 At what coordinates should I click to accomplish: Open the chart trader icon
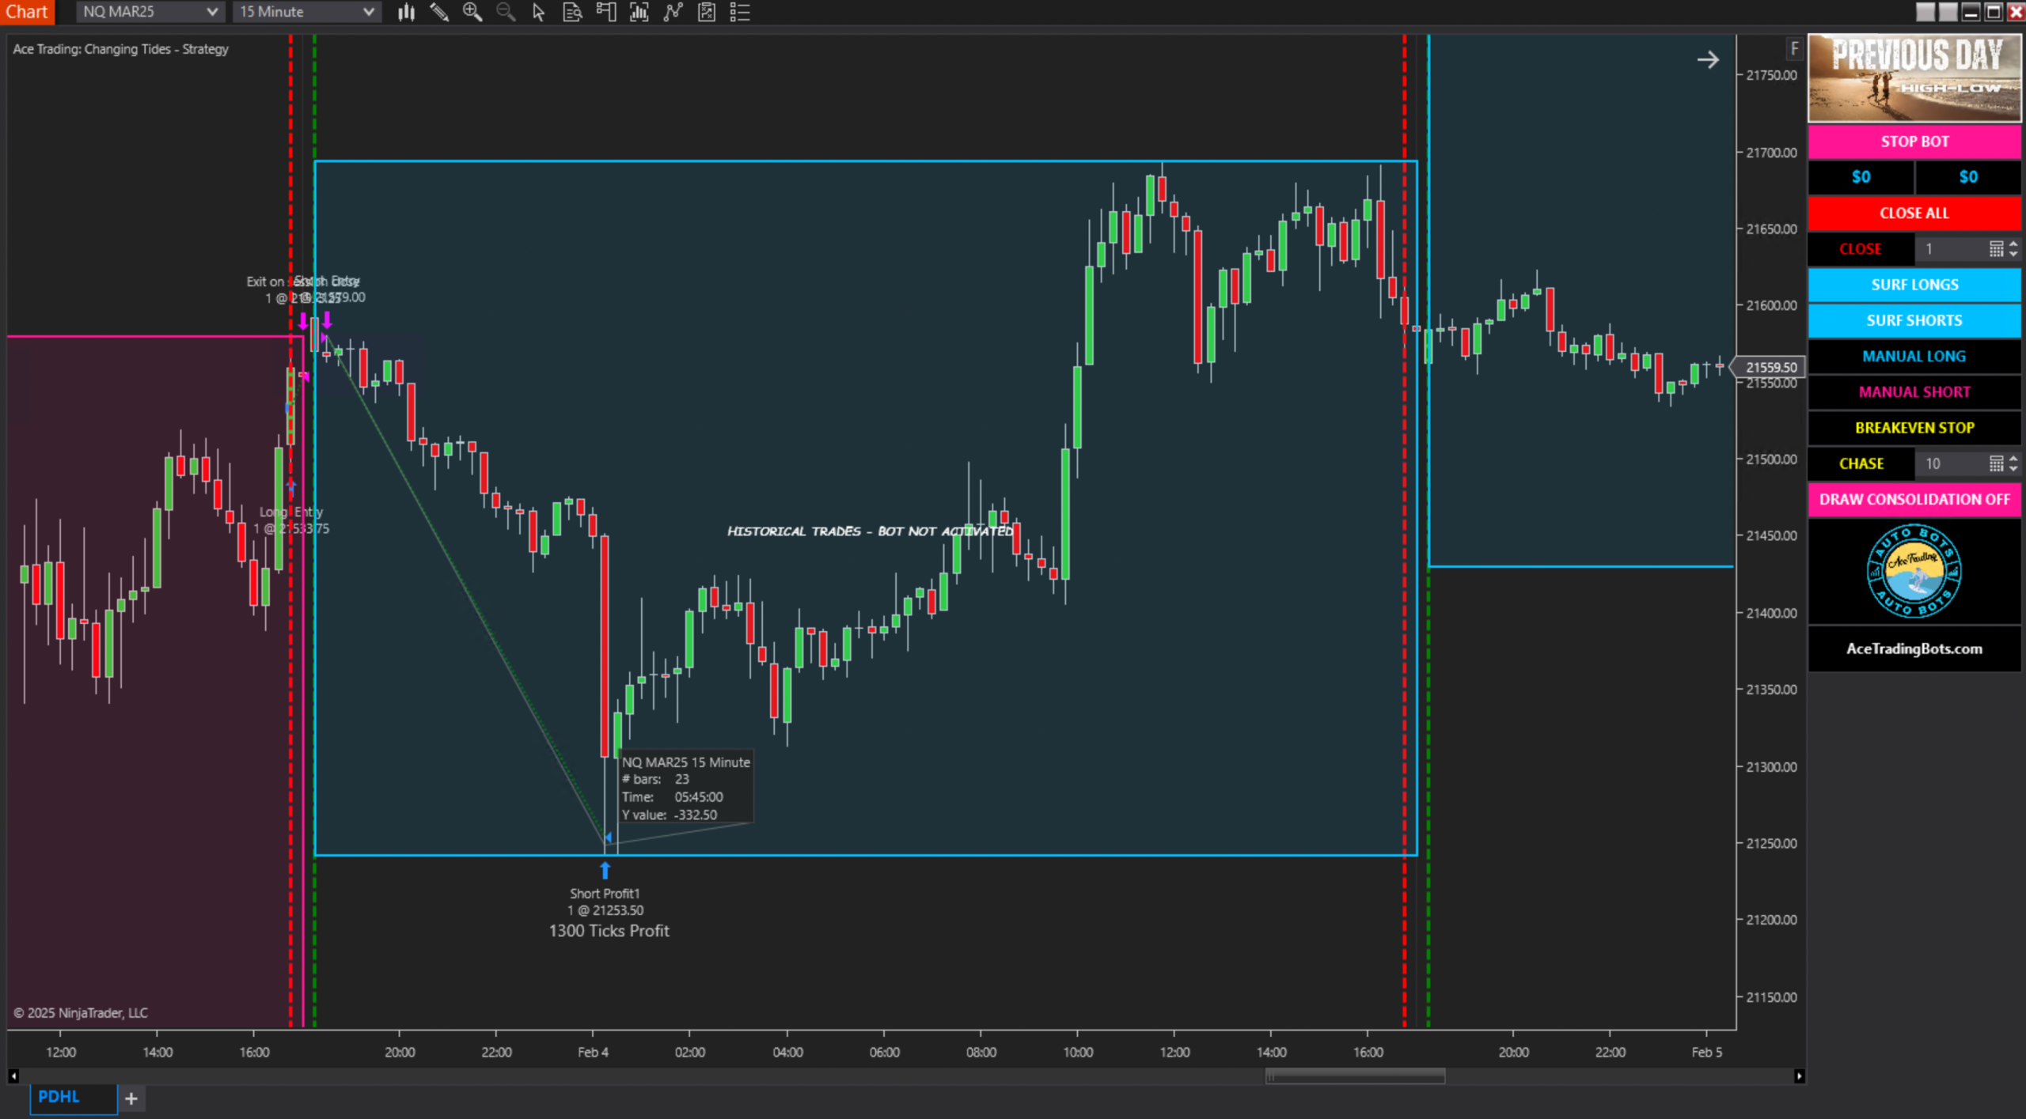coord(606,12)
